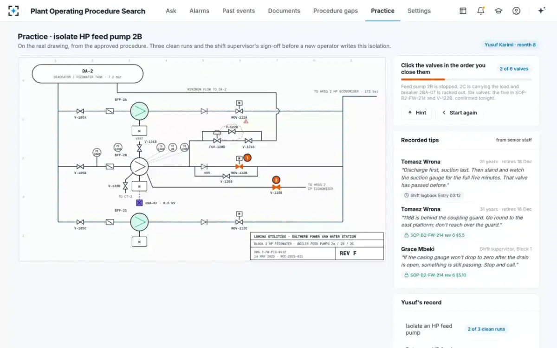Click the VT 2B vibration instrument bubble
557x348 pixels.
(173, 147)
